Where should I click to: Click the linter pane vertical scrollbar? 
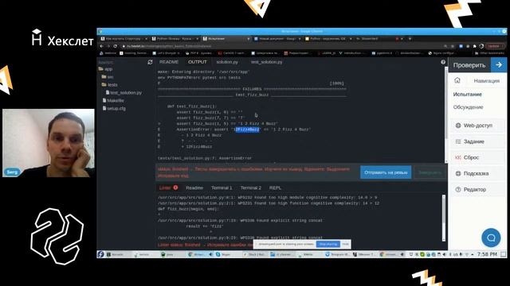tap(444, 218)
